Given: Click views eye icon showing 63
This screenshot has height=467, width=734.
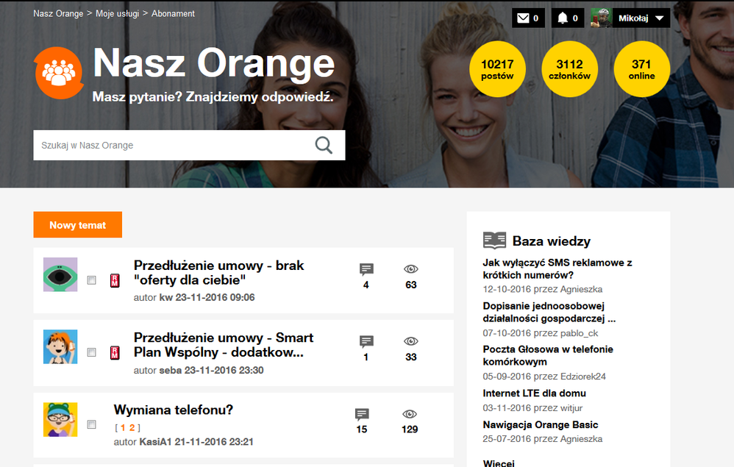Looking at the screenshot, I should pyautogui.click(x=410, y=269).
